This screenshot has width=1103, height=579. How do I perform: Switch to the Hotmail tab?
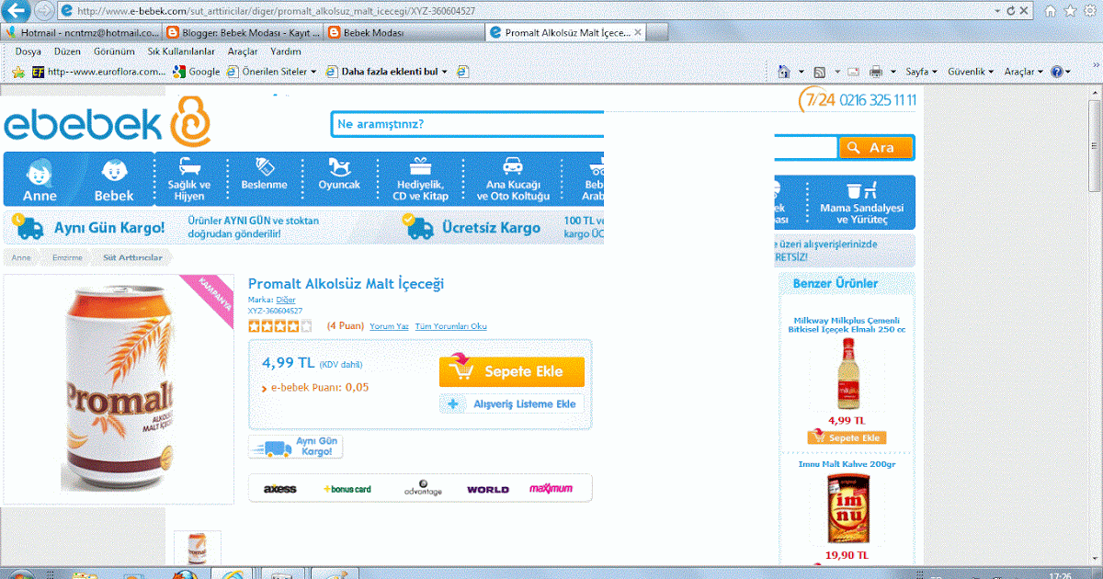[x=81, y=32]
